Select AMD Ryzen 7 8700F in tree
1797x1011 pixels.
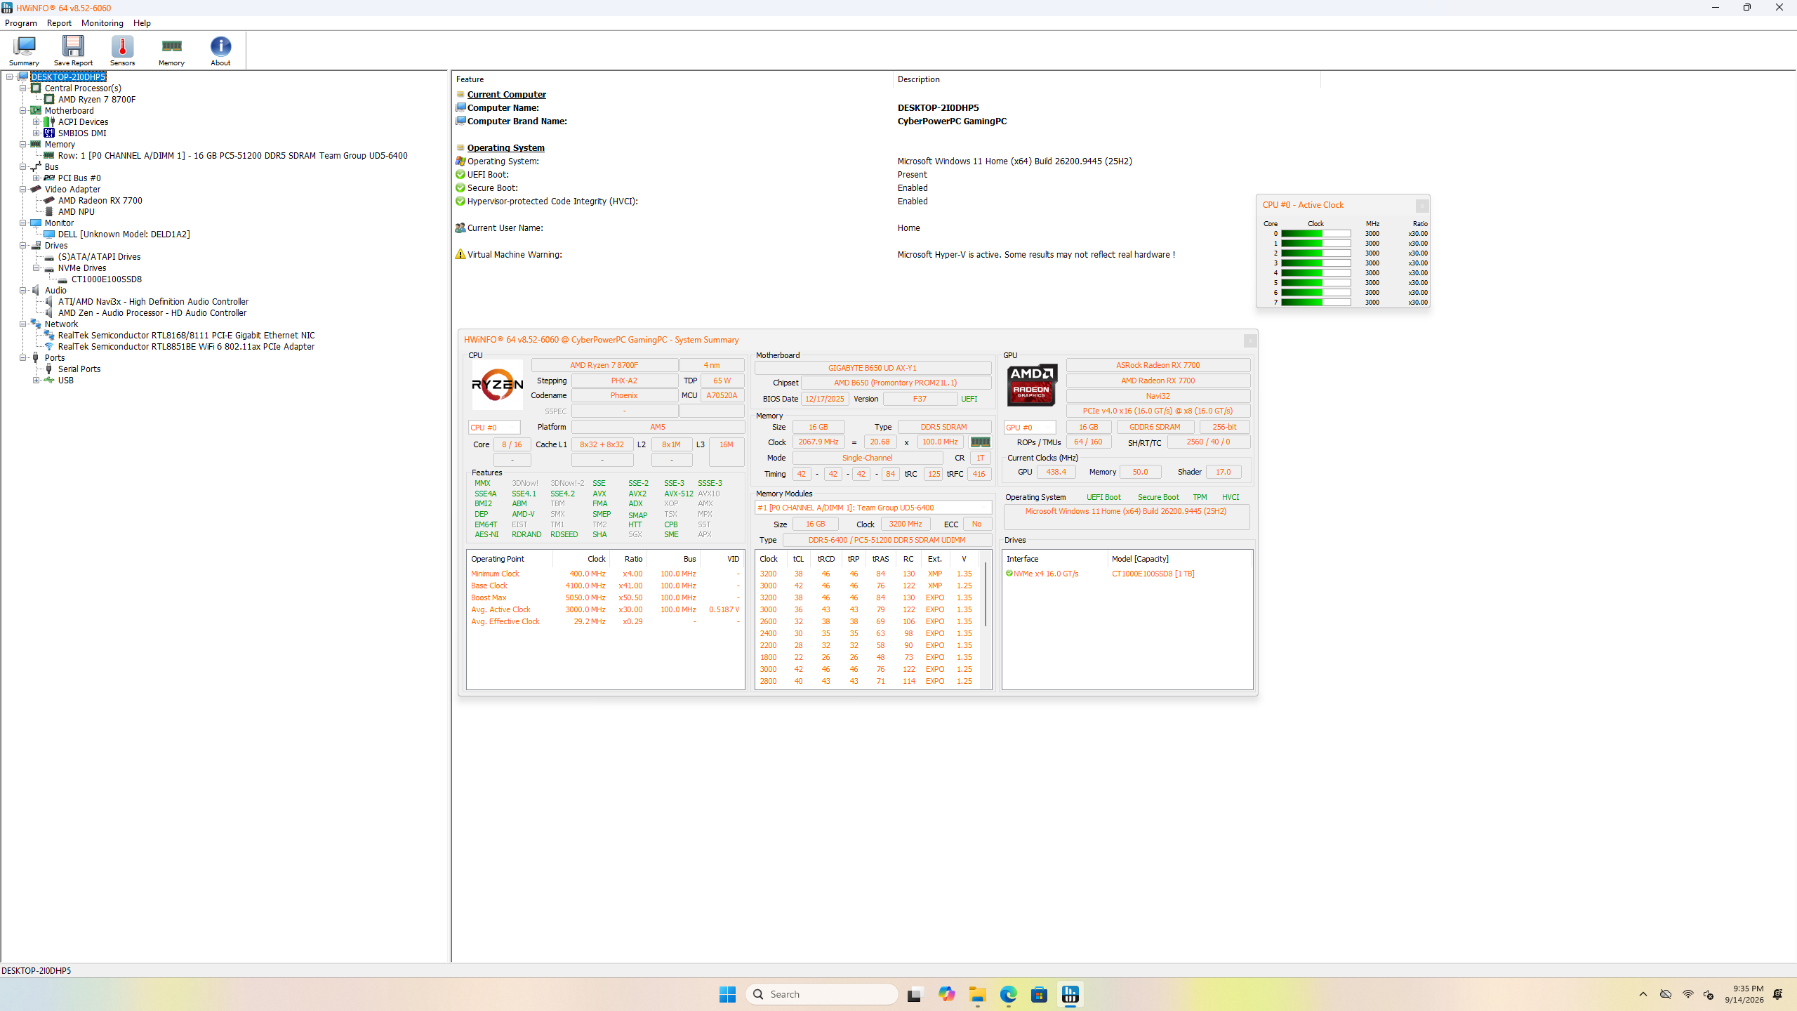point(97,100)
